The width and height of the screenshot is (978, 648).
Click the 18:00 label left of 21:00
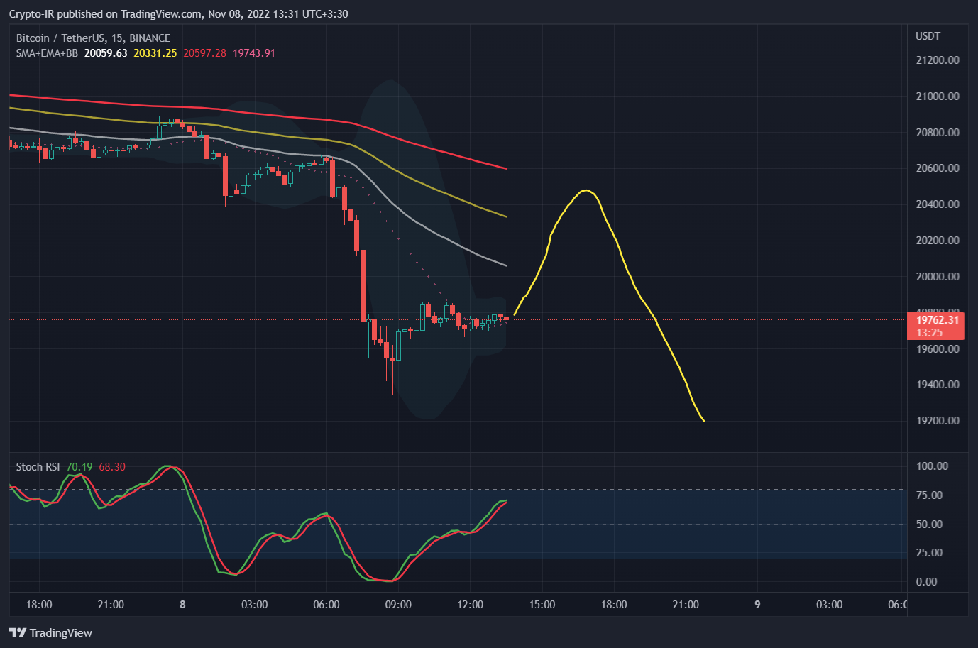pos(39,605)
